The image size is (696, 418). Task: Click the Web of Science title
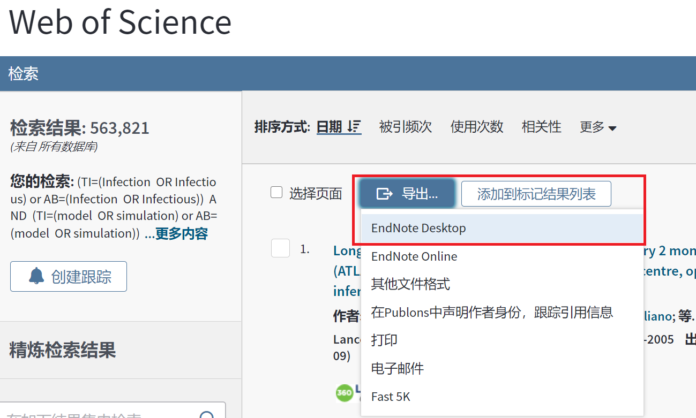[121, 22]
